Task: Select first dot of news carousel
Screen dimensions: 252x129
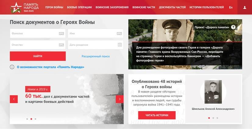Action: [27, 119]
